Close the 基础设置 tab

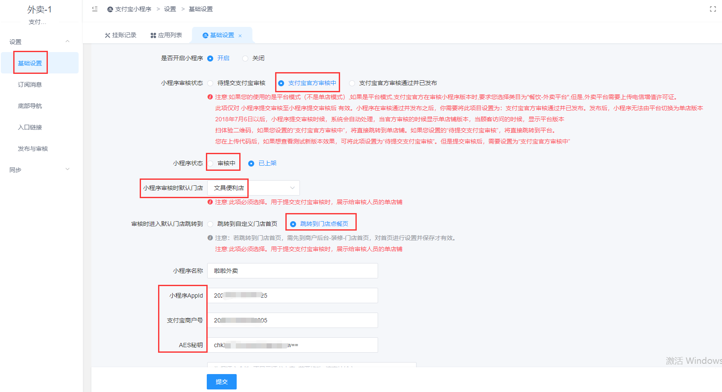pyautogui.click(x=240, y=36)
